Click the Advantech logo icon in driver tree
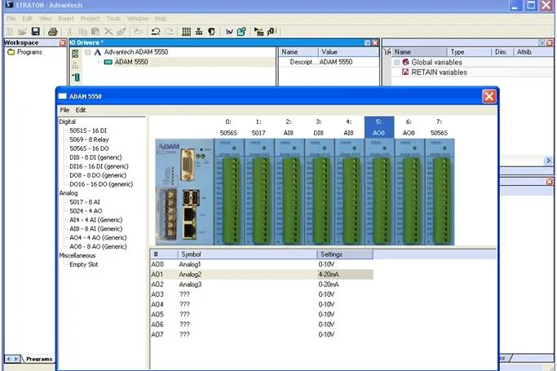Viewport: 557px width, 371px height. pos(97,52)
